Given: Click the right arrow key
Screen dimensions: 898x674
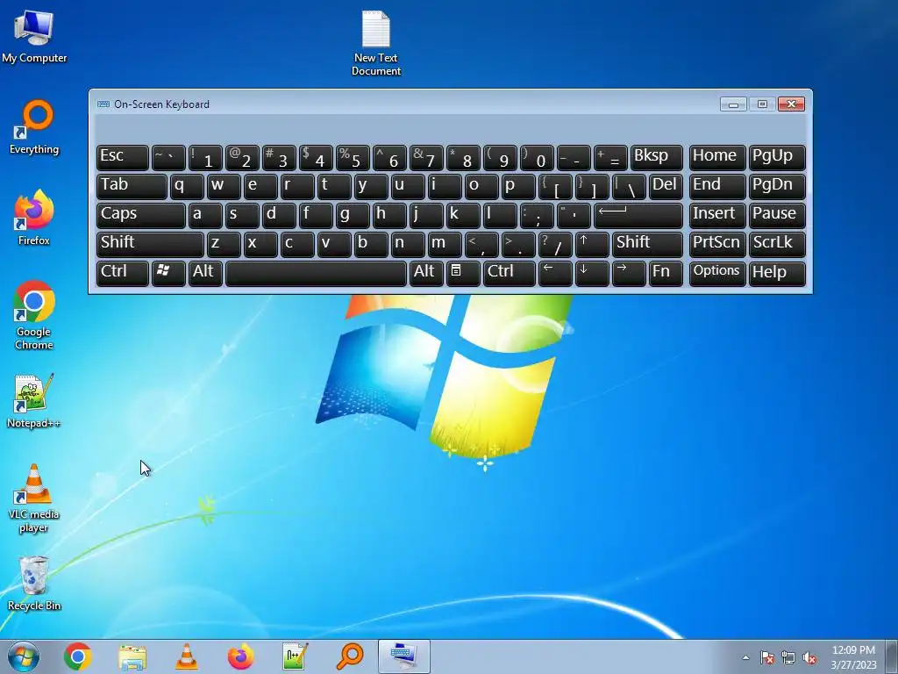Looking at the screenshot, I should (629, 274).
